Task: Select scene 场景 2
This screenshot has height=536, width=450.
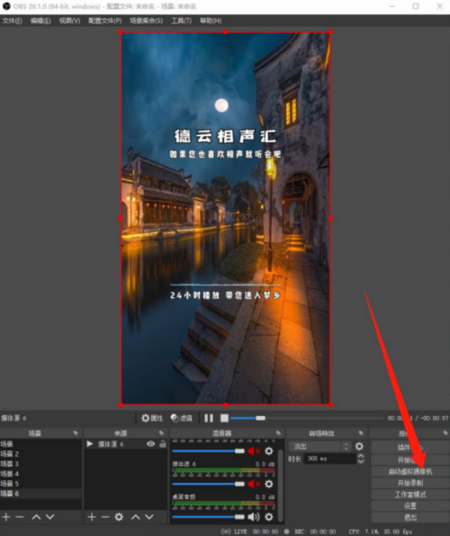Action: tap(40, 454)
